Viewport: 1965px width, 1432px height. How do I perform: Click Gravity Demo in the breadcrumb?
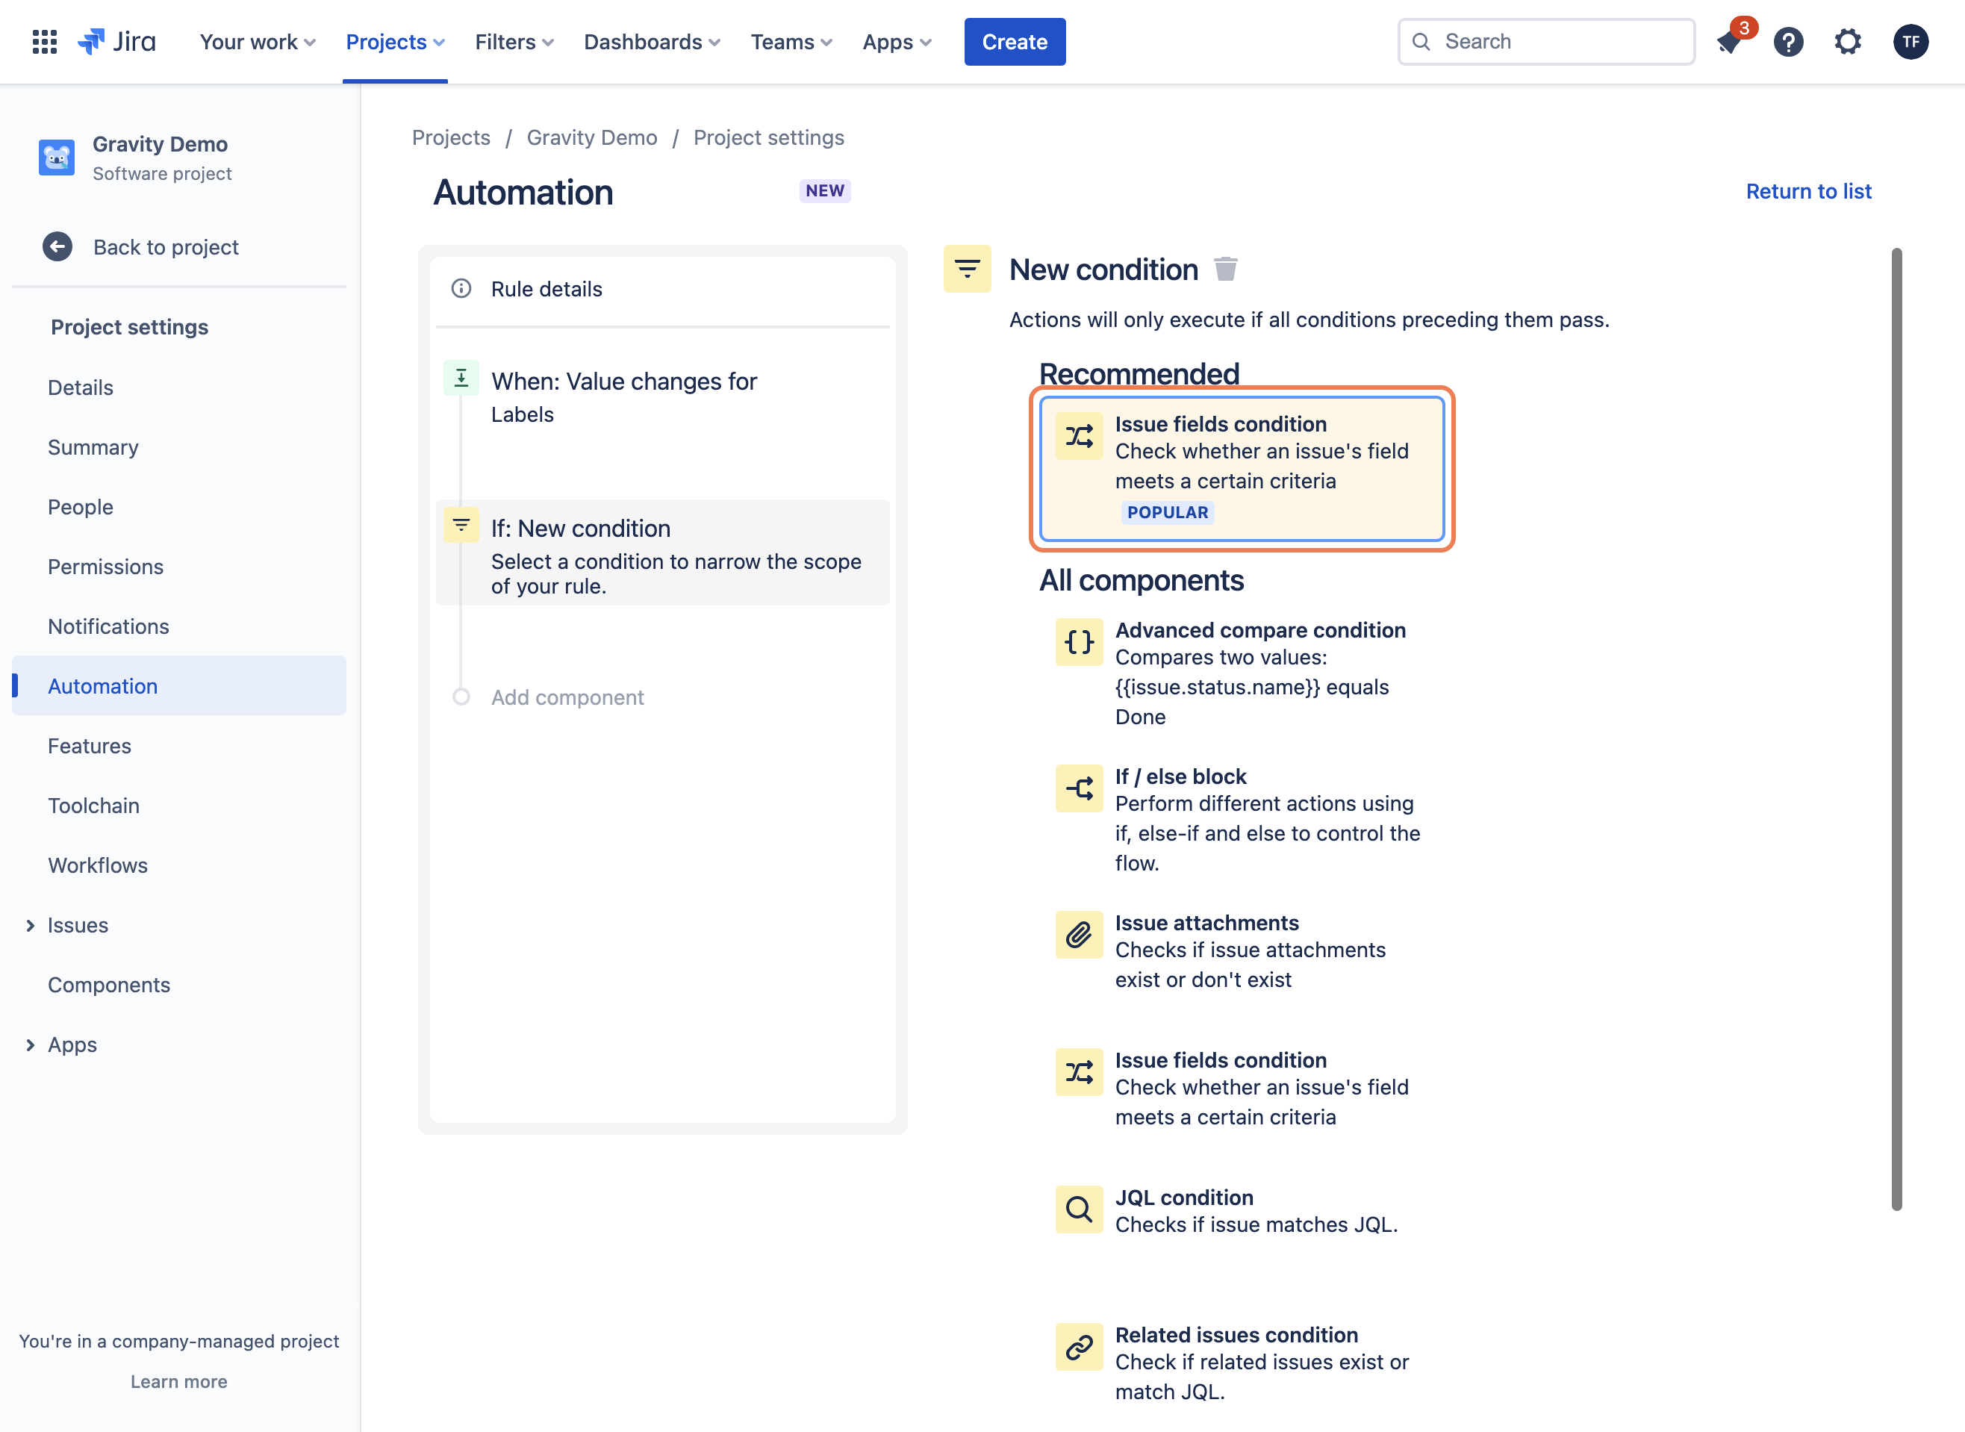pyautogui.click(x=592, y=138)
